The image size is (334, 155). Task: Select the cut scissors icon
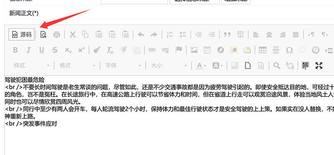tap(73, 35)
